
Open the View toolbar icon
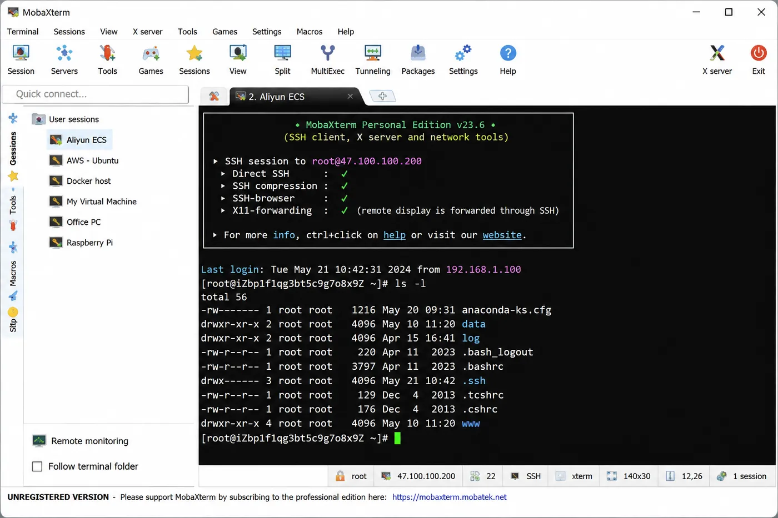[238, 53]
